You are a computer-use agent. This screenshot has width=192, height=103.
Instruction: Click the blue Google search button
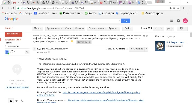126,21
